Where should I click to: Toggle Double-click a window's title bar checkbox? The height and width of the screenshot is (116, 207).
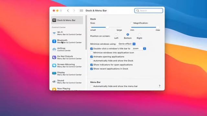[92, 49]
